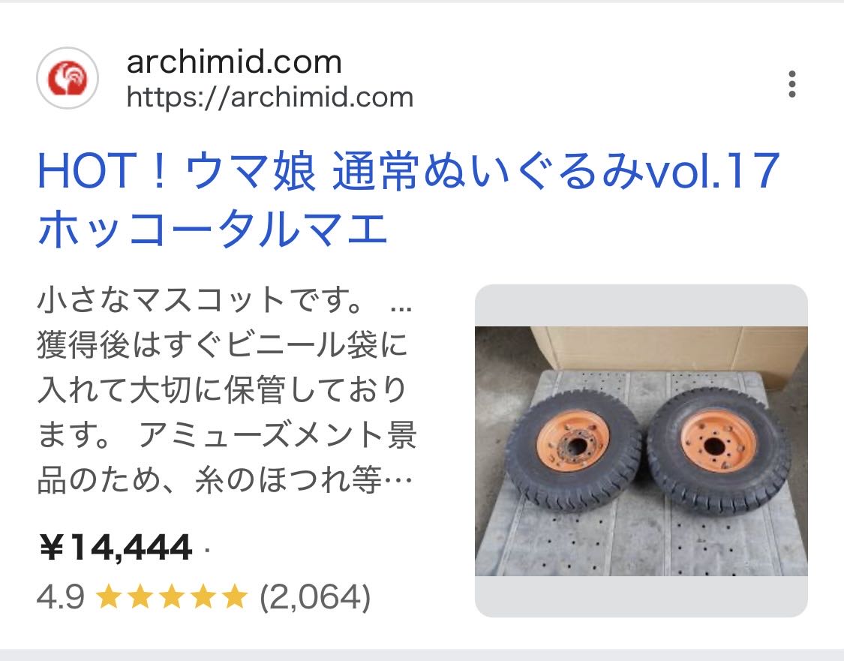This screenshot has width=844, height=661.
Task: Click the red archimid.com site favicon
Action: [68, 78]
